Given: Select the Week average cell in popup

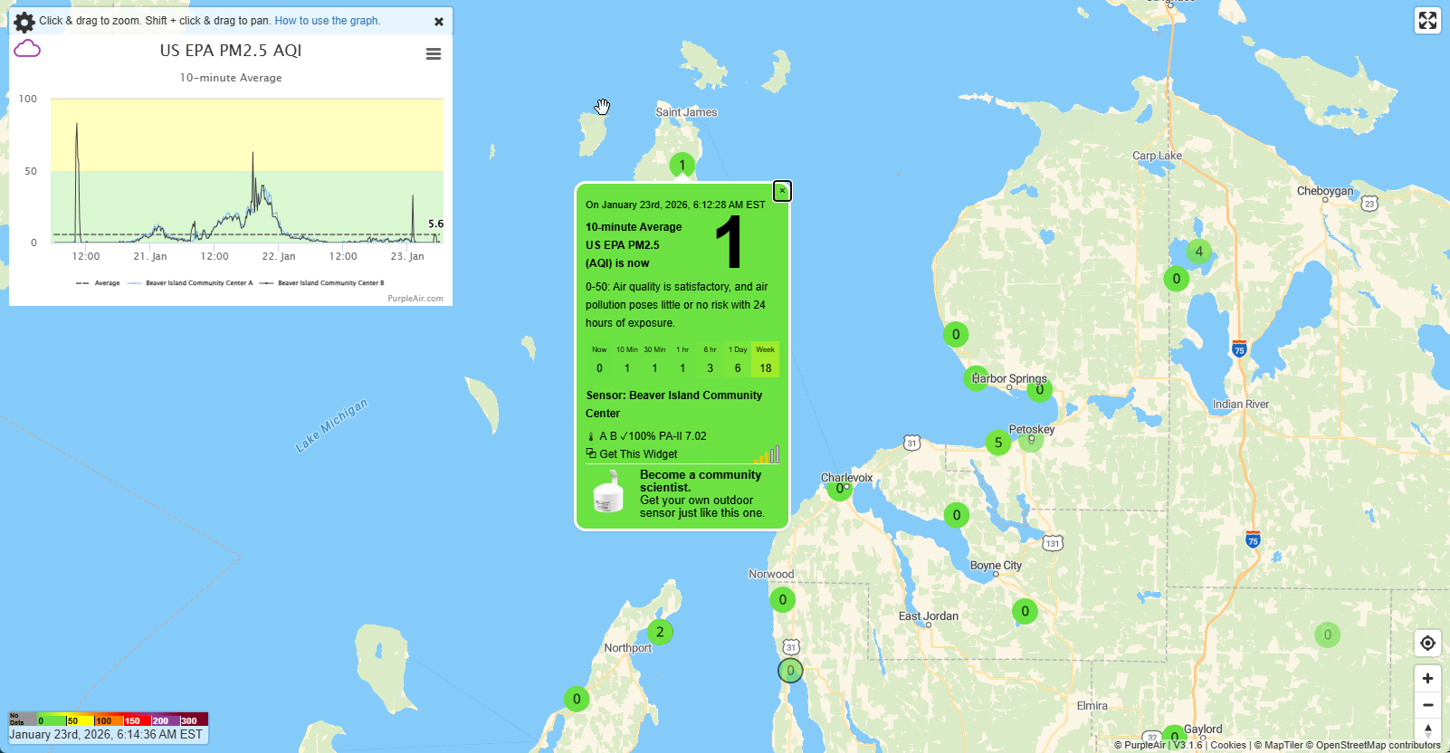Looking at the screenshot, I should click(x=766, y=360).
